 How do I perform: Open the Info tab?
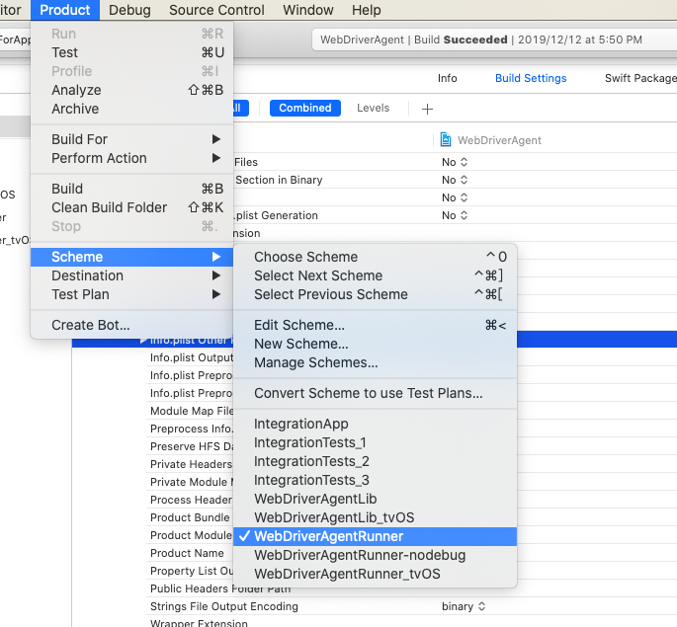coord(447,78)
